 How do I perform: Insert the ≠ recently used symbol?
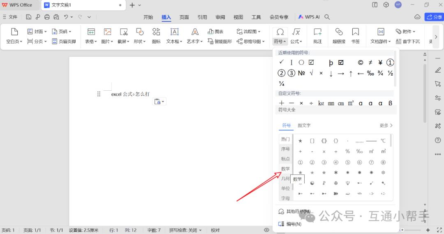pyautogui.click(x=370, y=62)
